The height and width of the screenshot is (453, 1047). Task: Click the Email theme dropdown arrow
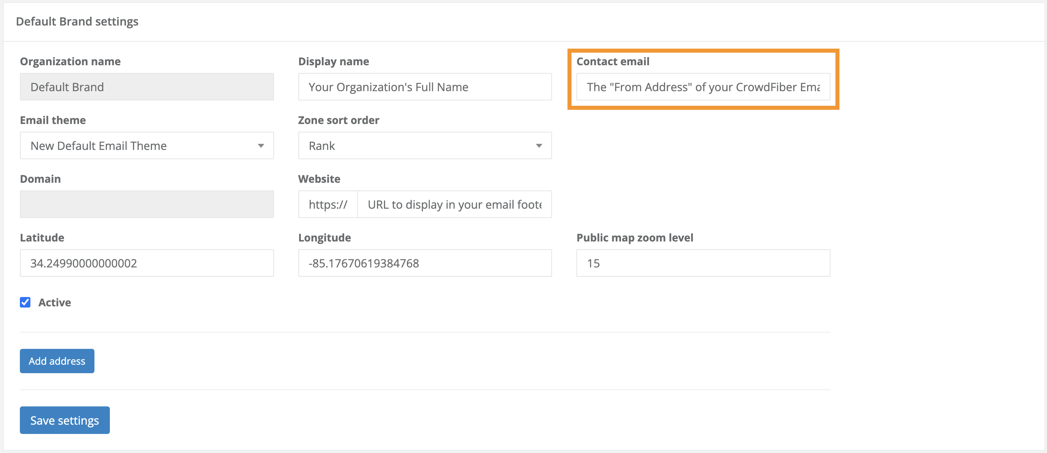pyautogui.click(x=261, y=146)
